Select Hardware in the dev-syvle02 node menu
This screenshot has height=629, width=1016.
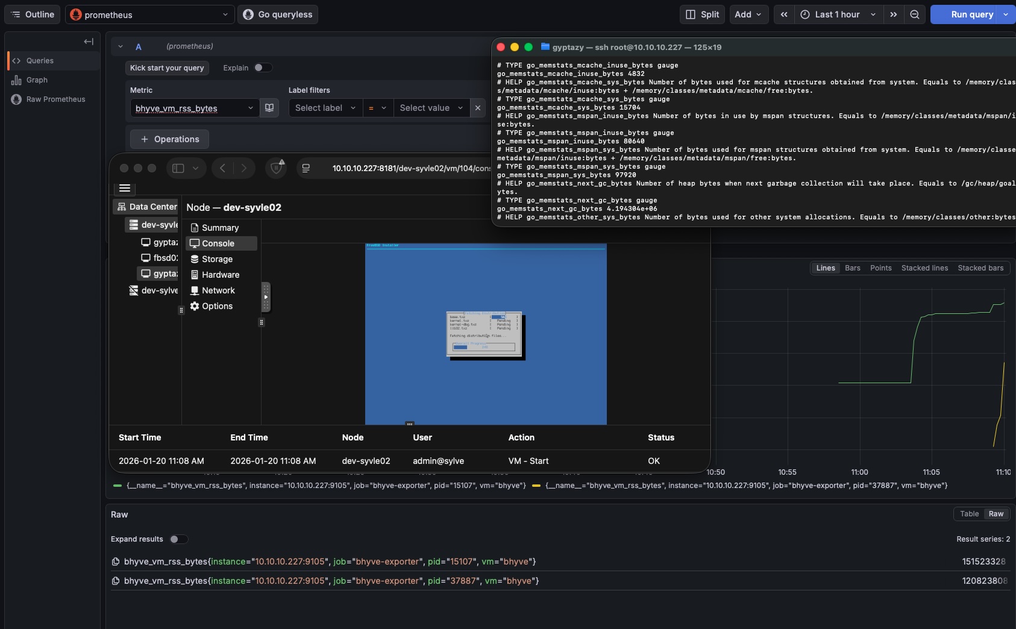[221, 275]
